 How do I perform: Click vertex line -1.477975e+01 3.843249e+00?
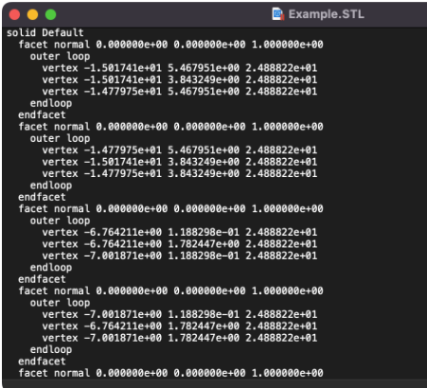[180, 173]
